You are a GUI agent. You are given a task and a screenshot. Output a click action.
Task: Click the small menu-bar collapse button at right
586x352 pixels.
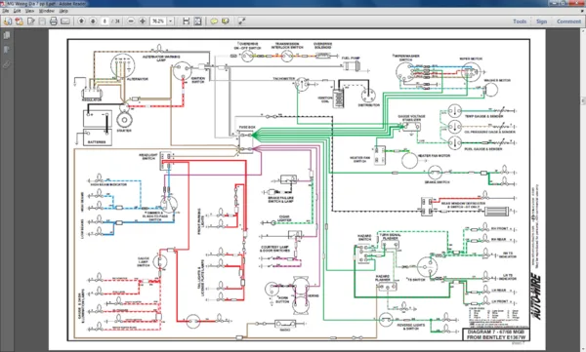[582, 11]
